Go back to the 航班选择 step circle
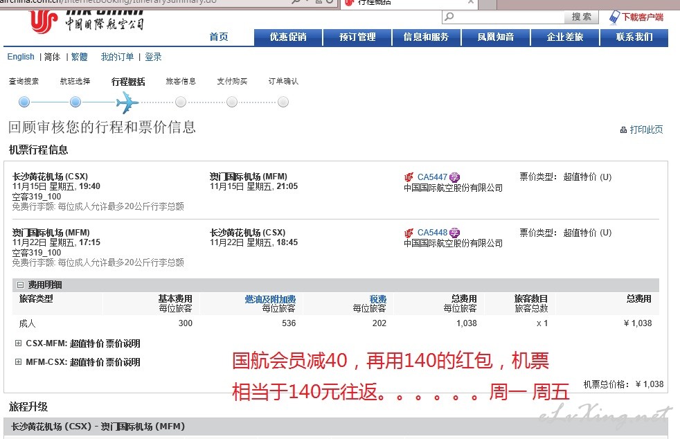Screen dimensions: 680x439 75,102
